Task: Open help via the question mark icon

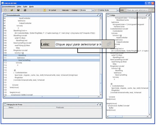Action: click(45, 10)
